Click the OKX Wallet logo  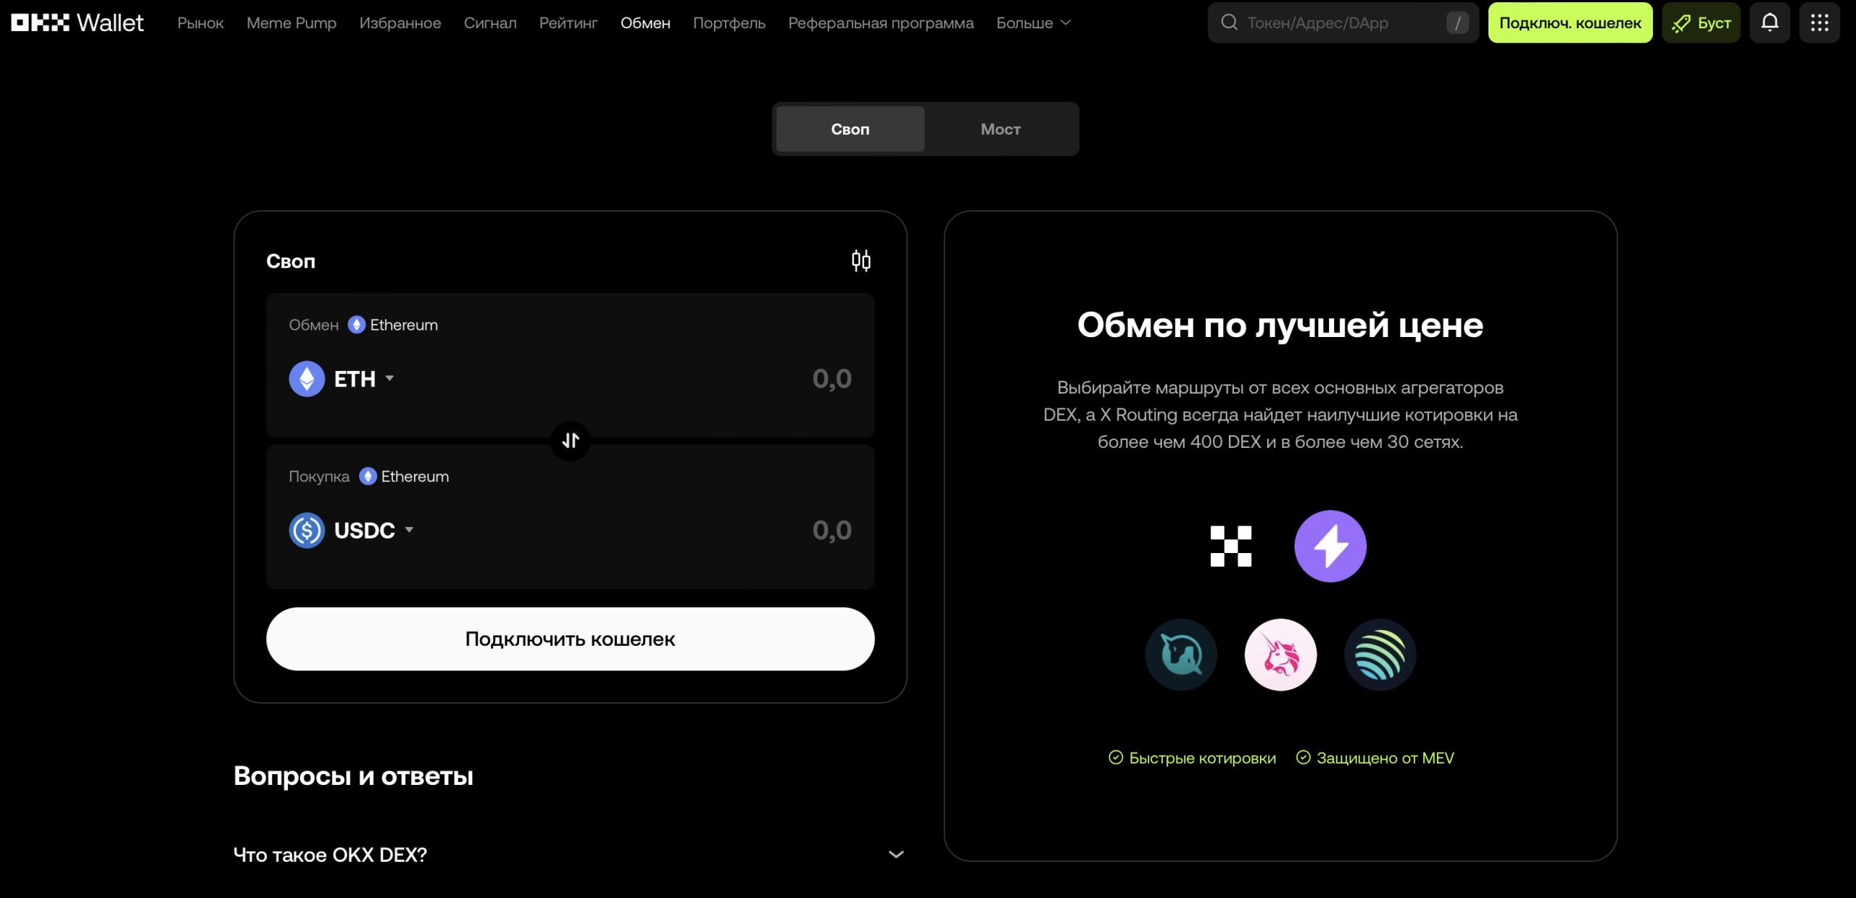tap(78, 22)
